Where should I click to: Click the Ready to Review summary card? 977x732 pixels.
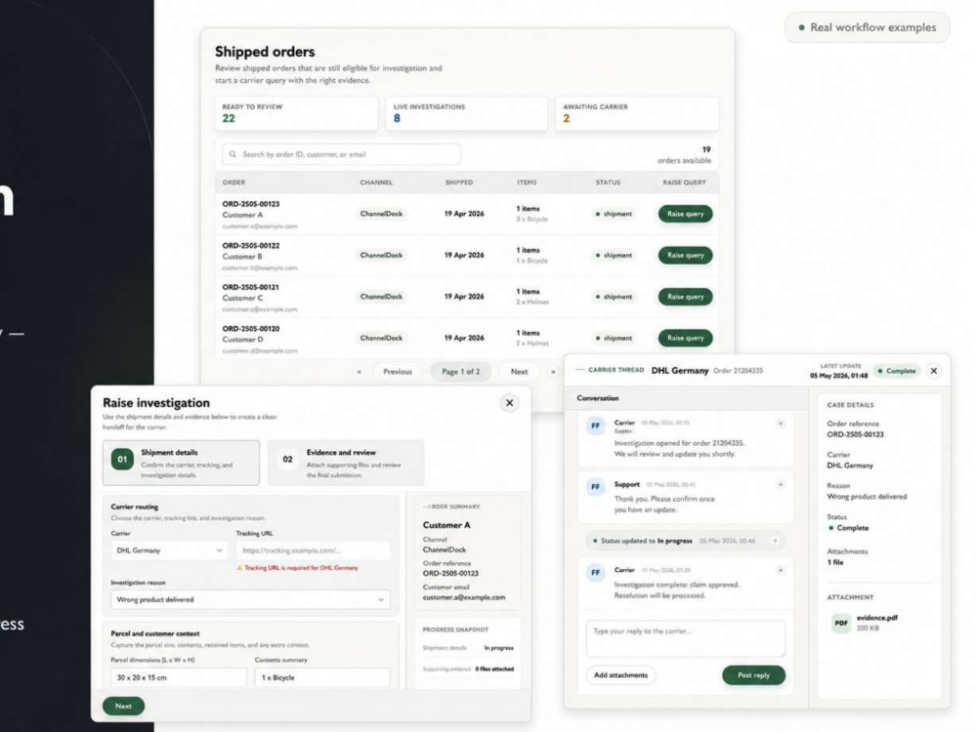(x=296, y=113)
